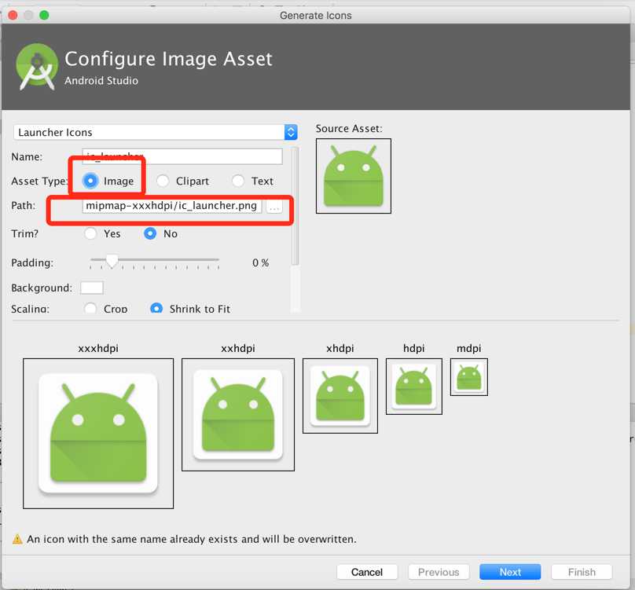
Task: Click the Cancel button
Action: tap(367, 572)
